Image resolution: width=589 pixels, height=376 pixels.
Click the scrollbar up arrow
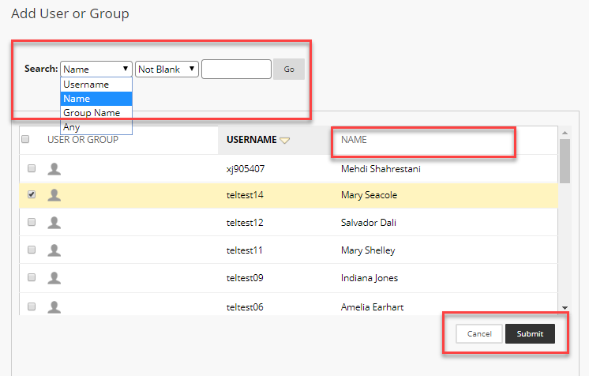(565, 133)
